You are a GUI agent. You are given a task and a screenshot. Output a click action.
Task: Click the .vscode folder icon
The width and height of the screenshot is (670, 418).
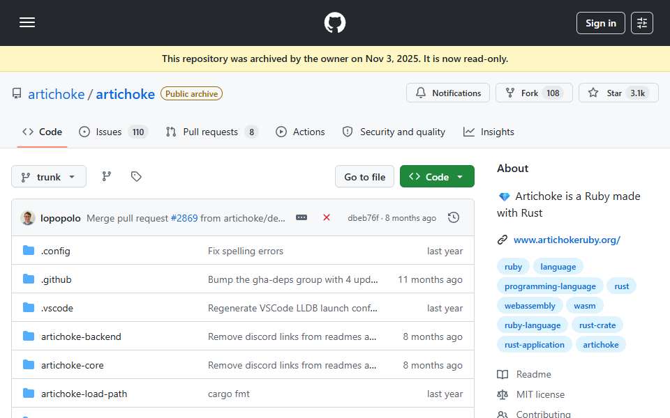coord(29,307)
